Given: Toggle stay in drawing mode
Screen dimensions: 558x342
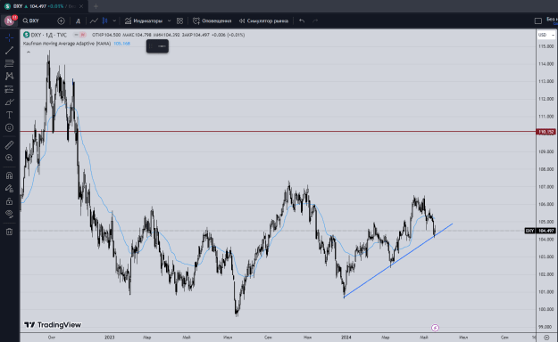Looking at the screenshot, I should [x=9, y=189].
